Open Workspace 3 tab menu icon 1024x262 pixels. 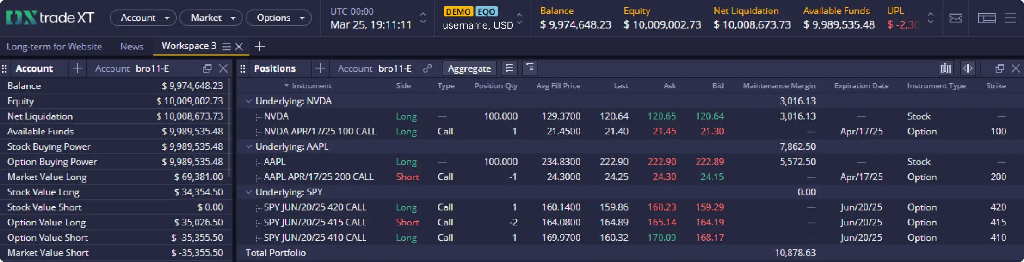pyautogui.click(x=227, y=47)
